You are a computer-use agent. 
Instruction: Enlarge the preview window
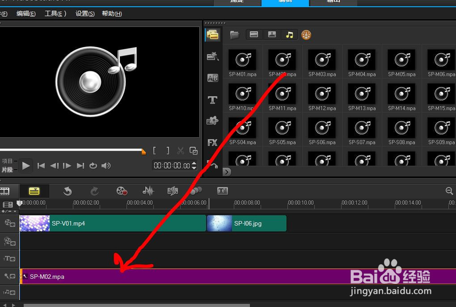pos(193,151)
